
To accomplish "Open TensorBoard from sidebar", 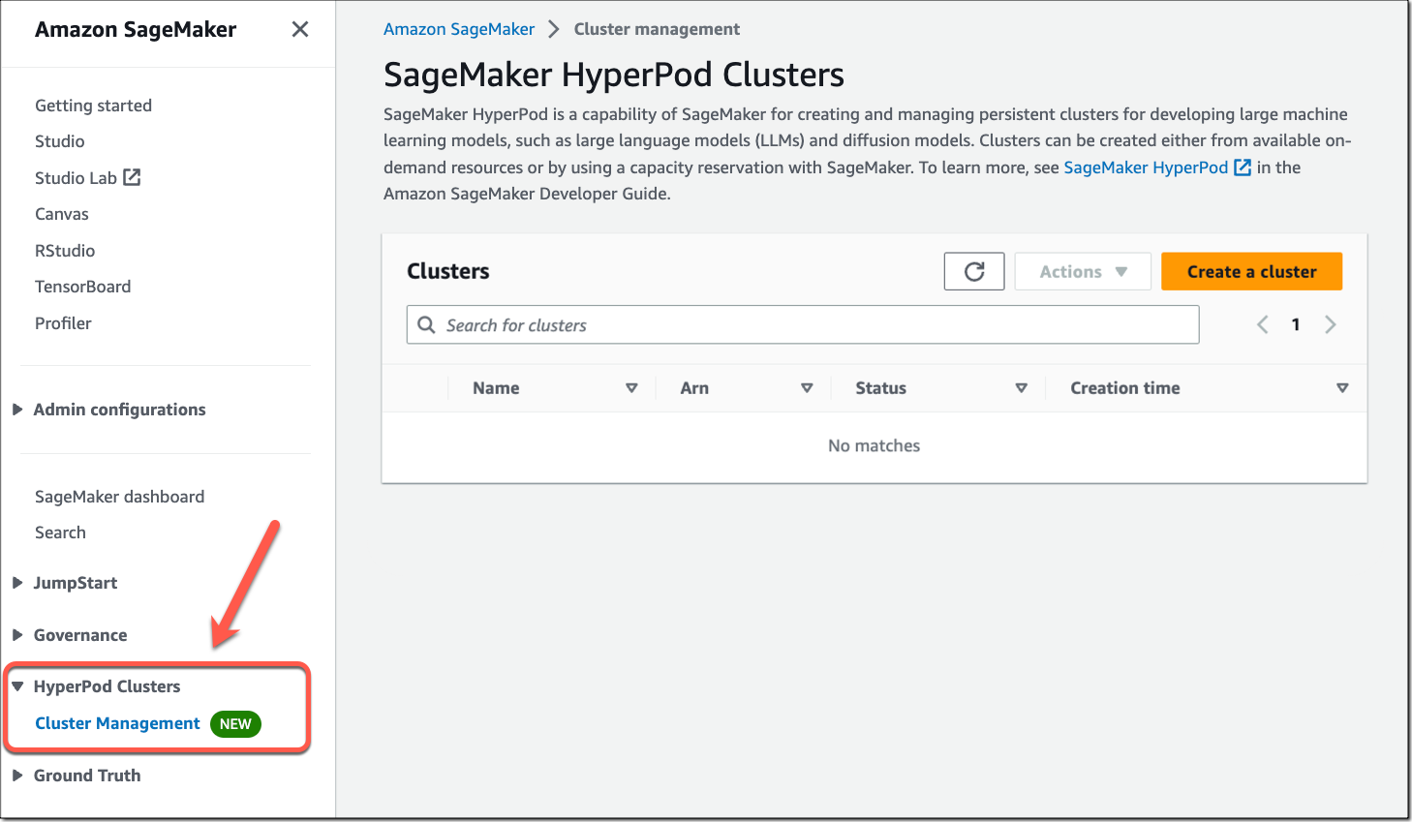I will click(82, 287).
